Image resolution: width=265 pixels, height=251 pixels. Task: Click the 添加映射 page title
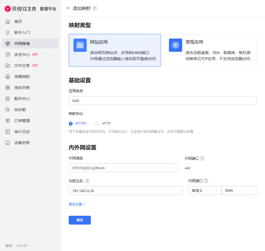point(82,9)
